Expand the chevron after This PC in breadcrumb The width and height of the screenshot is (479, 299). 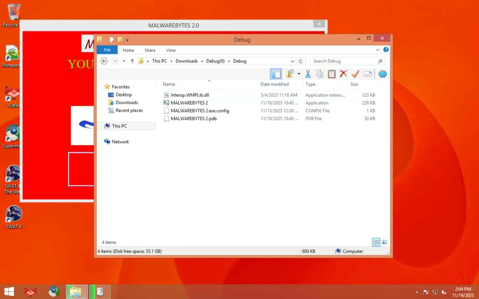[171, 61]
